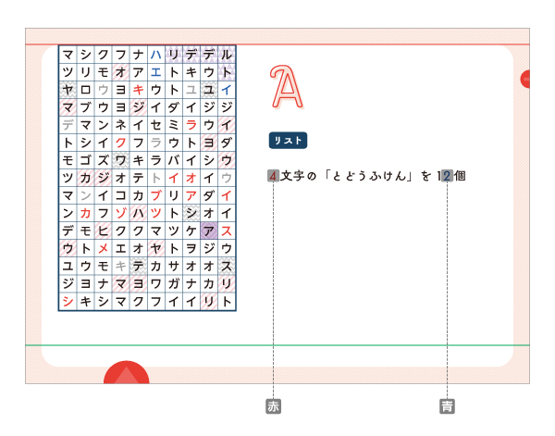Choose the ロ cell in the grid
This screenshot has width=555, height=436.
click(x=85, y=90)
